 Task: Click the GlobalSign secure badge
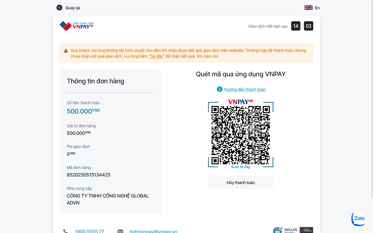pos(285,230)
